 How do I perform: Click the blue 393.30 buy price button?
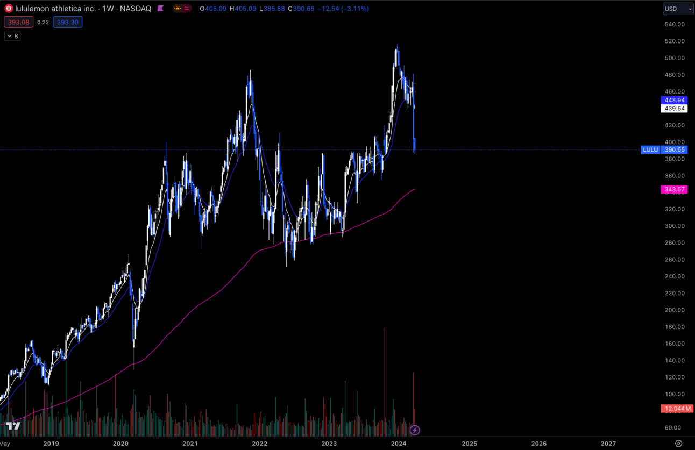[x=67, y=22]
